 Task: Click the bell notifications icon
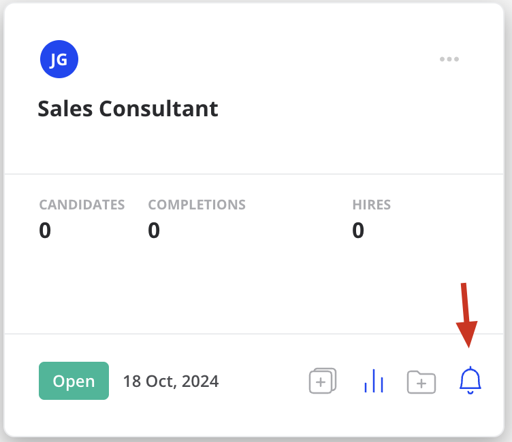pyautogui.click(x=470, y=380)
